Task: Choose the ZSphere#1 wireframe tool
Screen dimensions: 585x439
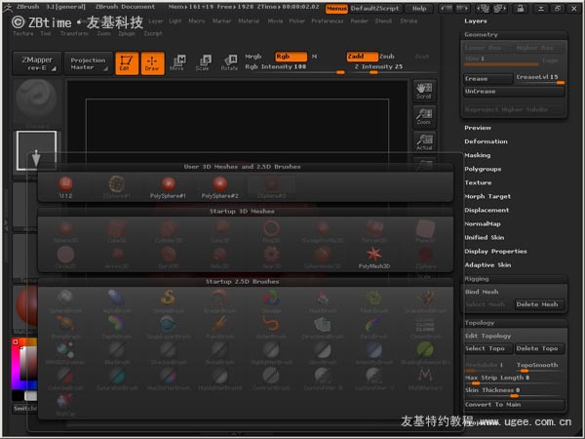Action: [116, 187]
